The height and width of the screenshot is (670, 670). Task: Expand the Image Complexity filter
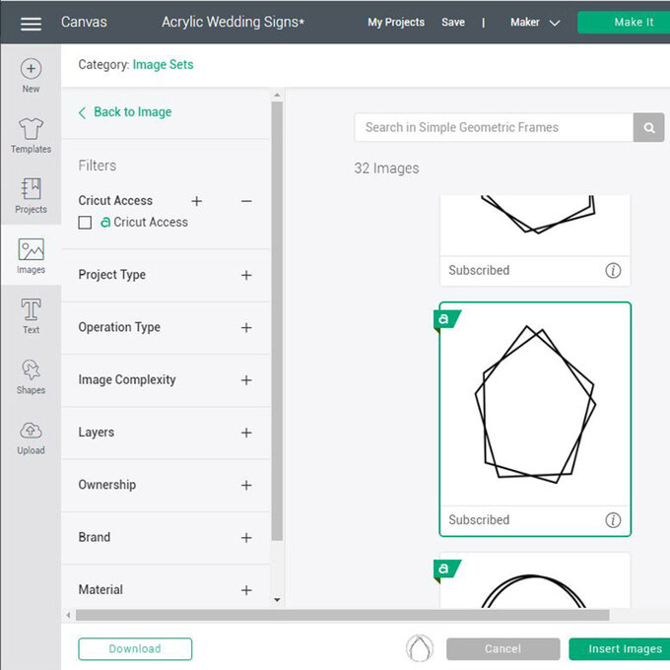[x=246, y=380]
